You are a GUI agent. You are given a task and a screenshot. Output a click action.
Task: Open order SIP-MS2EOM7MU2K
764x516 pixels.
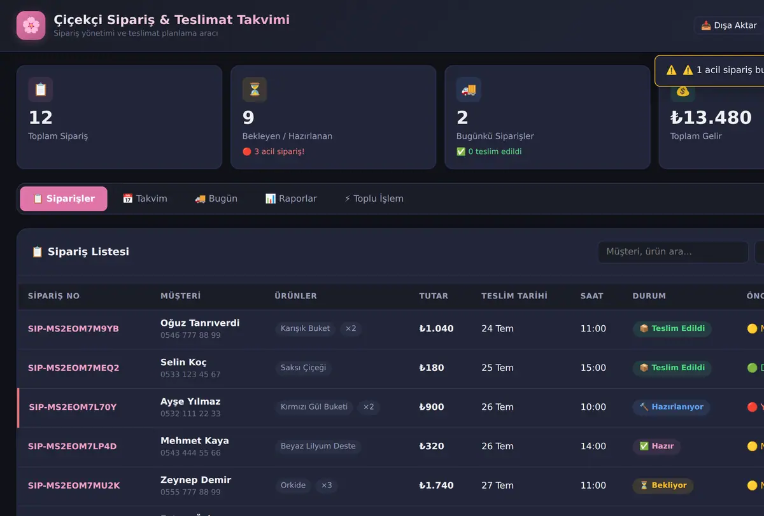pyautogui.click(x=74, y=485)
